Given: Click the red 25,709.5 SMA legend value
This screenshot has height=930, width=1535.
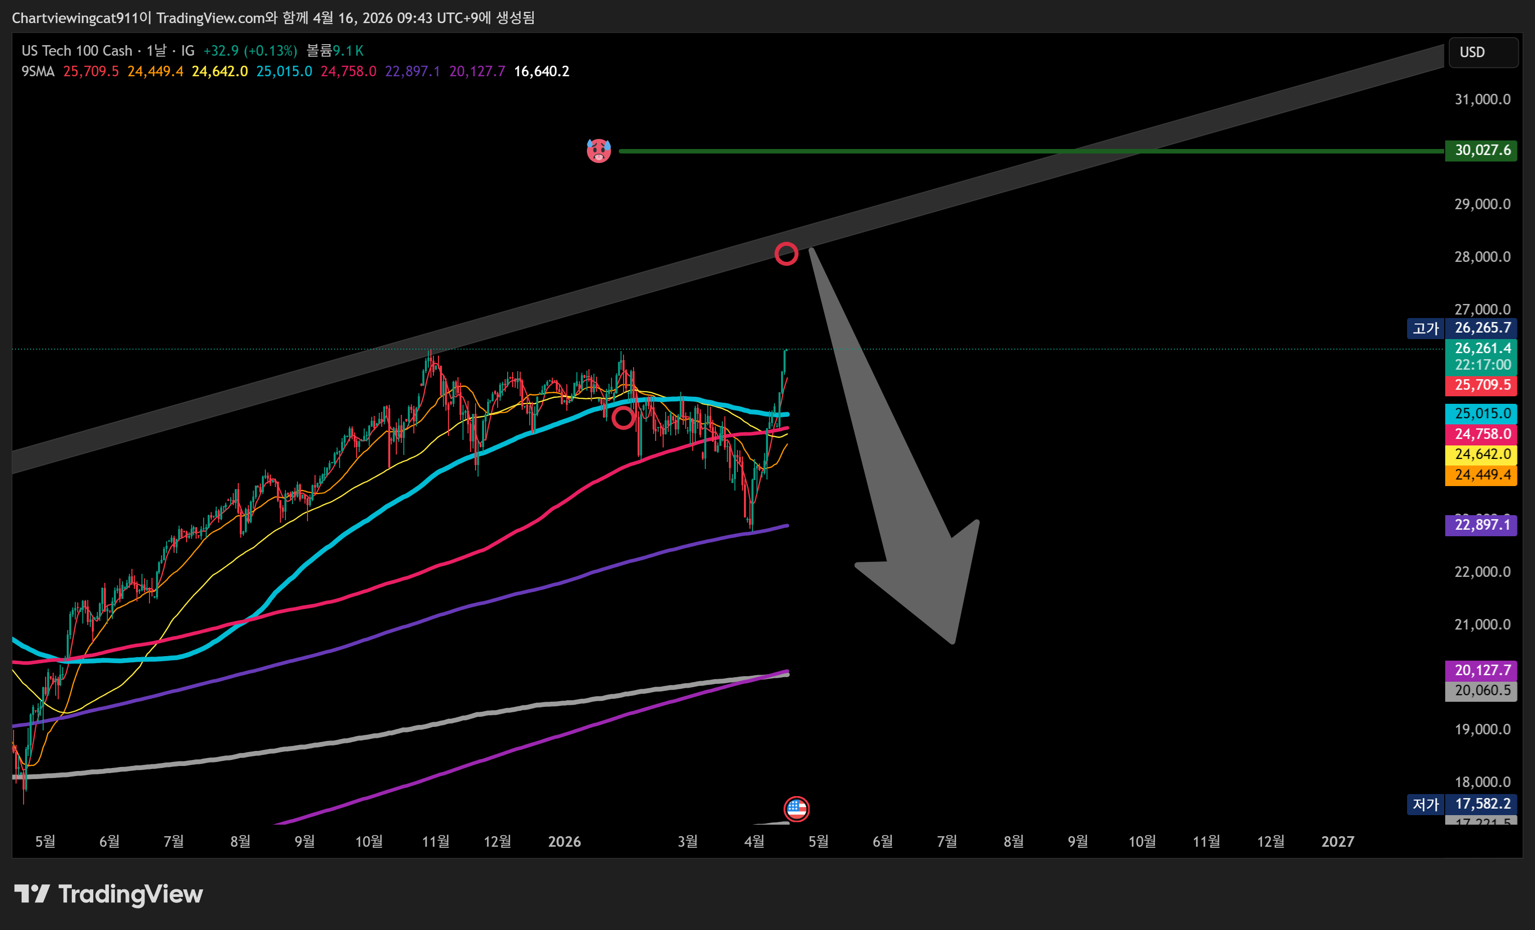Looking at the screenshot, I should coord(91,72).
